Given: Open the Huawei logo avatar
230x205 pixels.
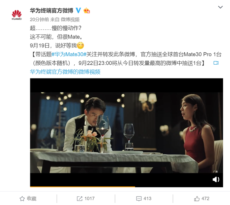Looking at the screenshot, I should (17, 15).
